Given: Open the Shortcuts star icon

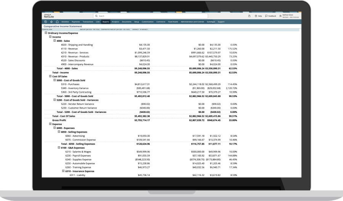Looking at the screenshot, I should [x=51, y=22].
